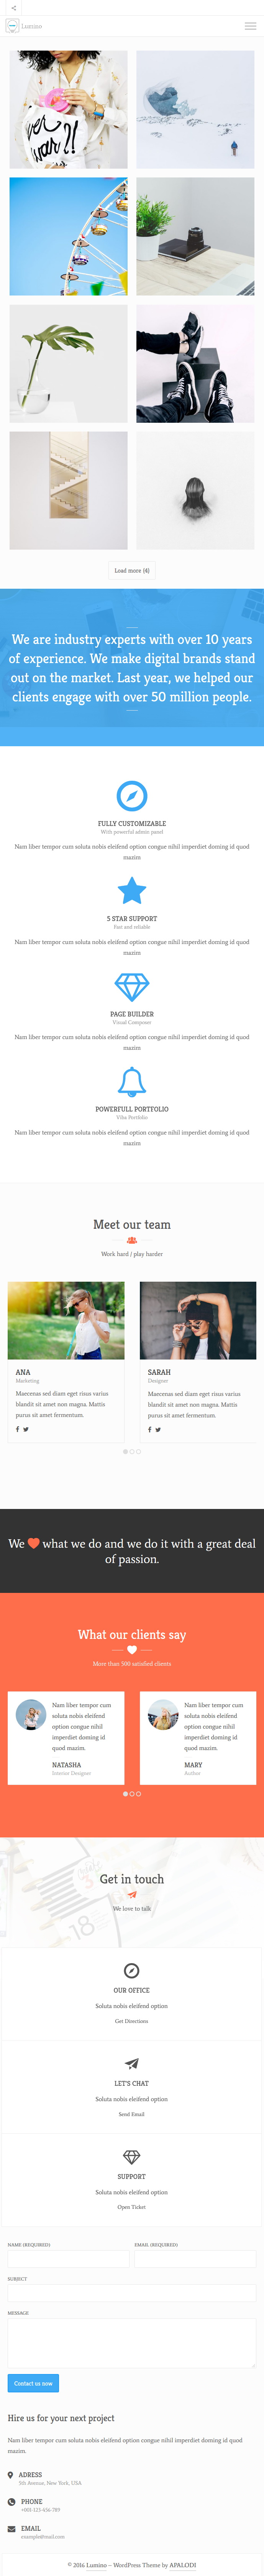
Task: Click the compass Fully Customizable icon
Action: click(132, 795)
